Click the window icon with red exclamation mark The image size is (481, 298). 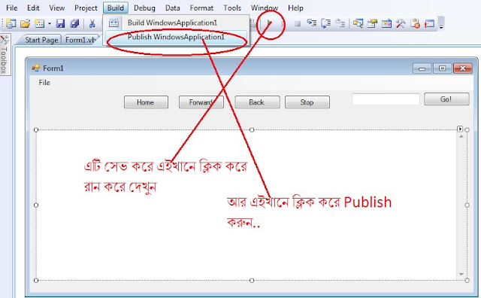[x=429, y=23]
